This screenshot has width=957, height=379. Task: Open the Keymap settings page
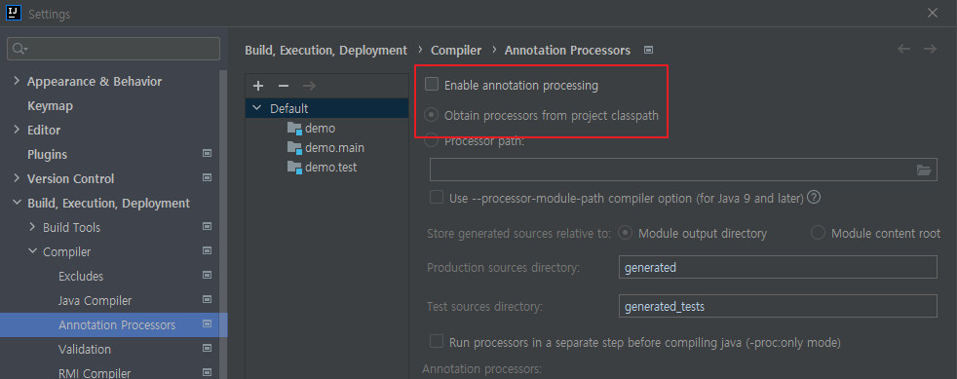50,105
